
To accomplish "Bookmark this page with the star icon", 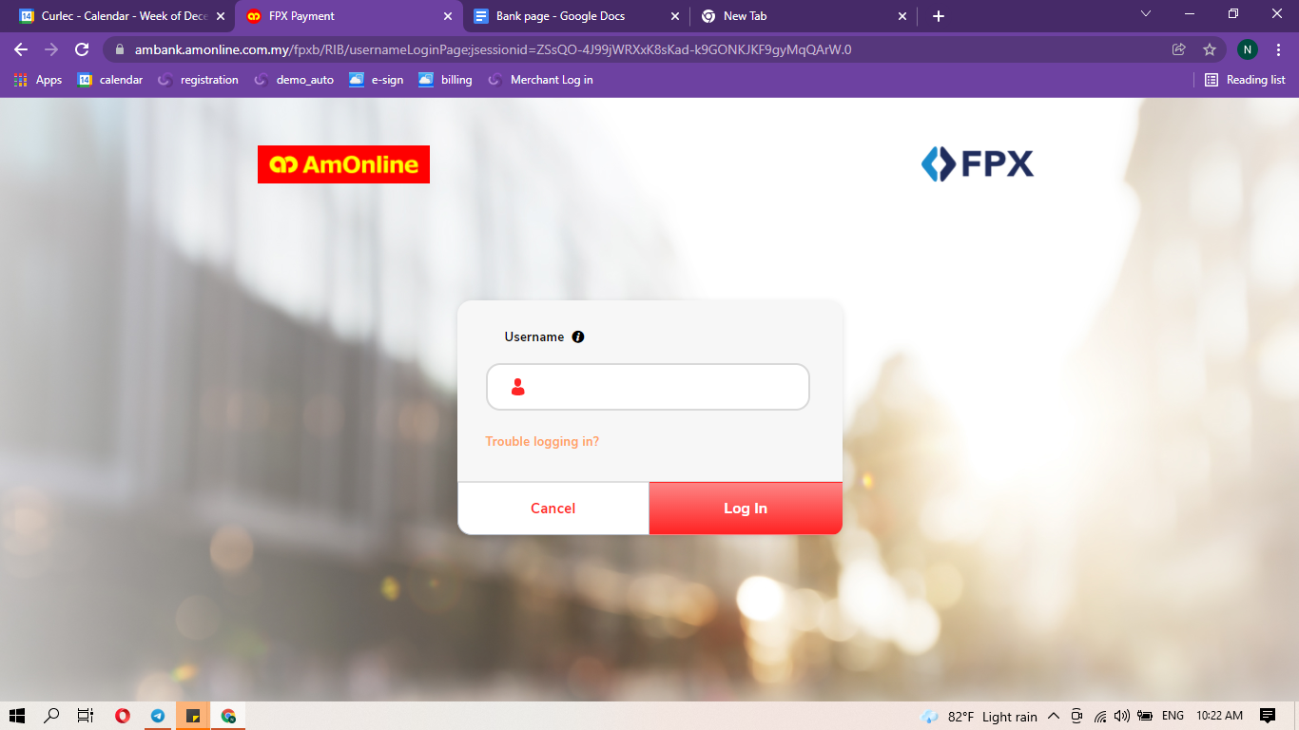I will pyautogui.click(x=1210, y=49).
